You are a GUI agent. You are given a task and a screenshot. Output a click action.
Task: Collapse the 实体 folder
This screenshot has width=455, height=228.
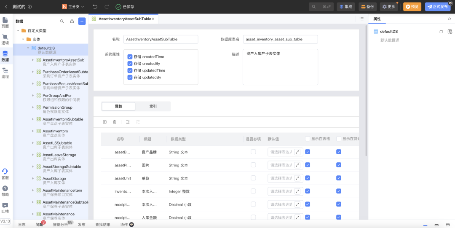tap(23, 39)
